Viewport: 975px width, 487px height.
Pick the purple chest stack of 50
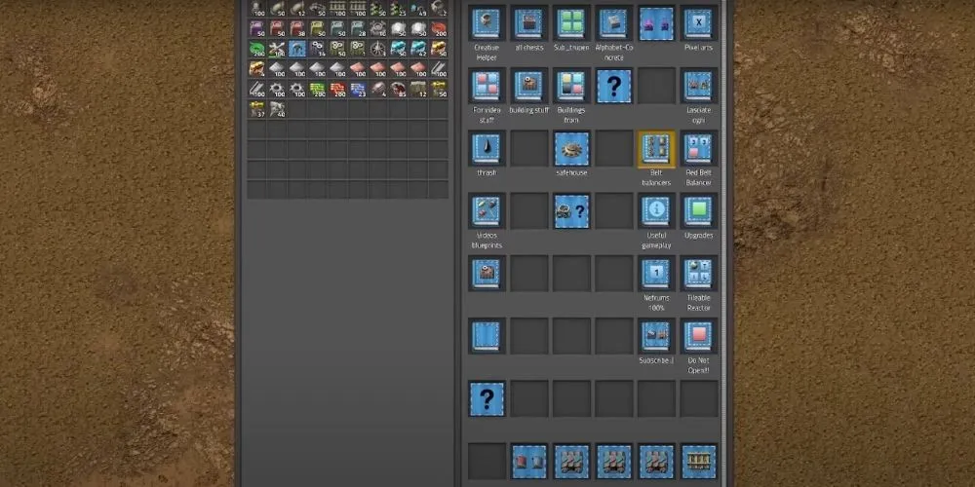point(256,28)
